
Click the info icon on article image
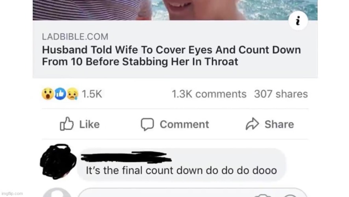point(298,21)
